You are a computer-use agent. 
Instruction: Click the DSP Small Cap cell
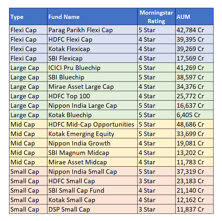click(69, 209)
